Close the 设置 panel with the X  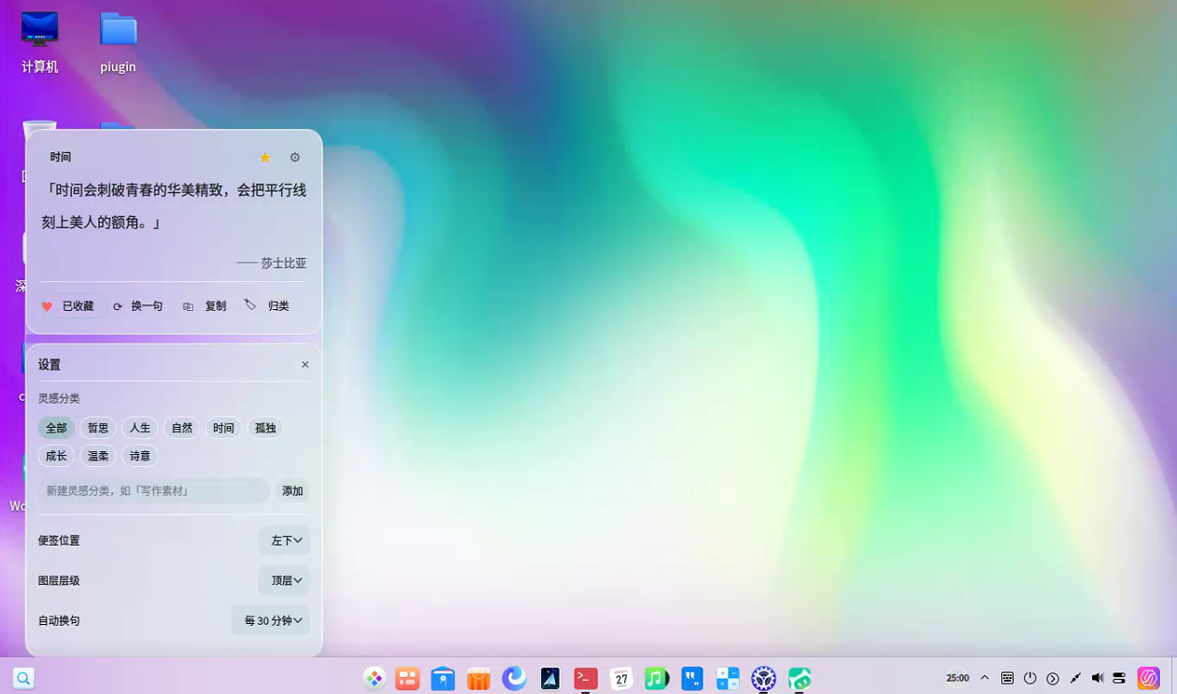point(305,365)
